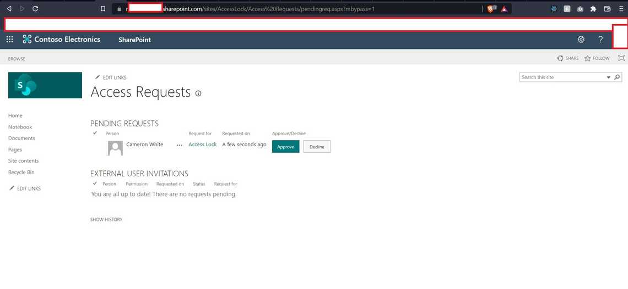Viewport: 628px width, 289px height.
Task: Click the camera extension icon
Action: point(580,9)
